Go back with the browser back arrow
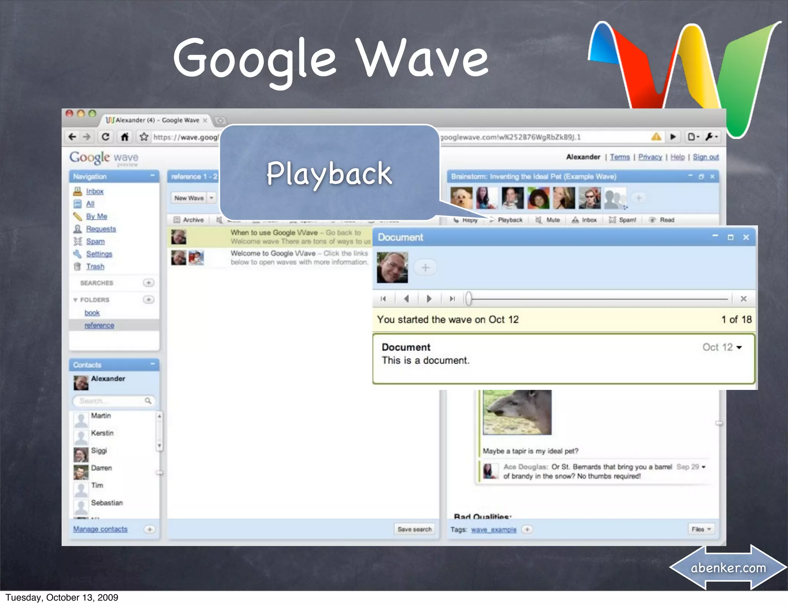The image size is (788, 606). (72, 137)
